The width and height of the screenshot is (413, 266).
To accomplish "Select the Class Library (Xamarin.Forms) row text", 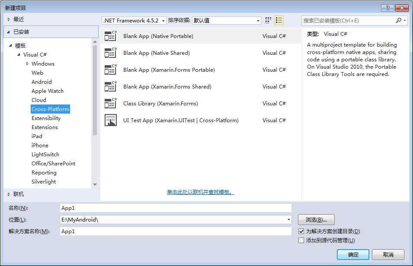I will [161, 103].
